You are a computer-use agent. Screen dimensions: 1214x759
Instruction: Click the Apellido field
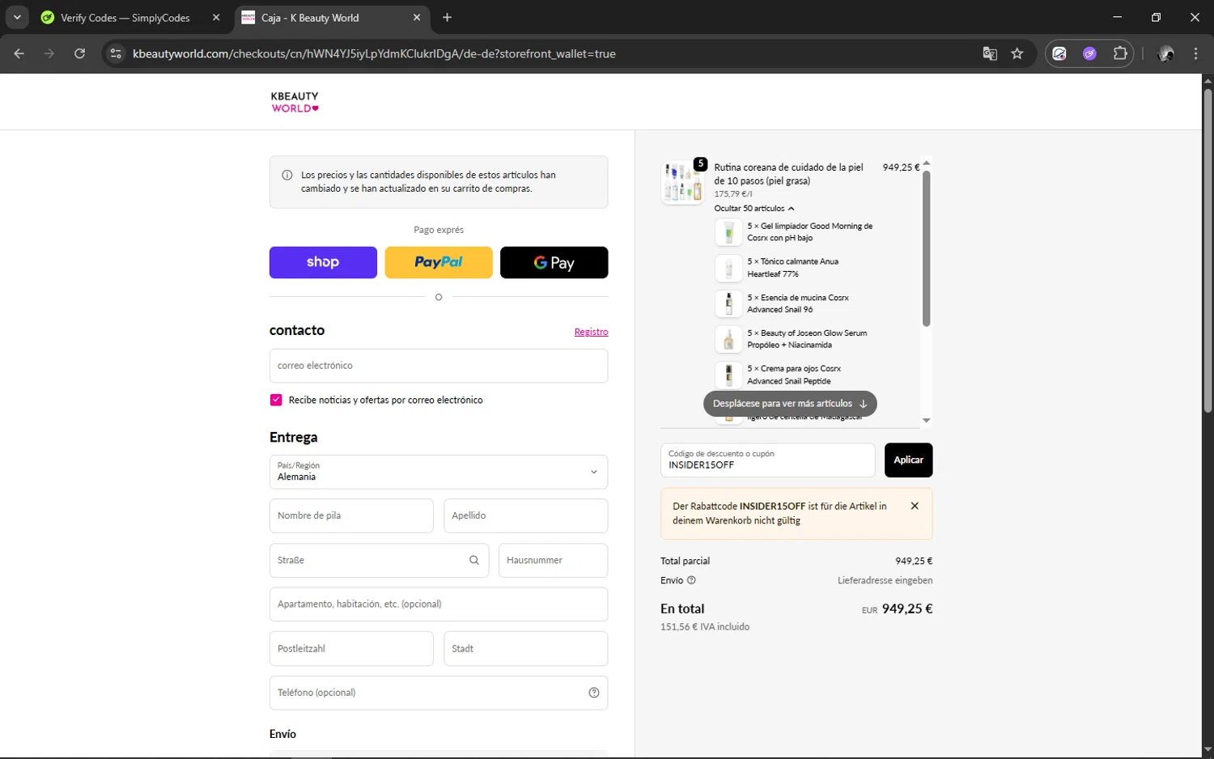[525, 515]
